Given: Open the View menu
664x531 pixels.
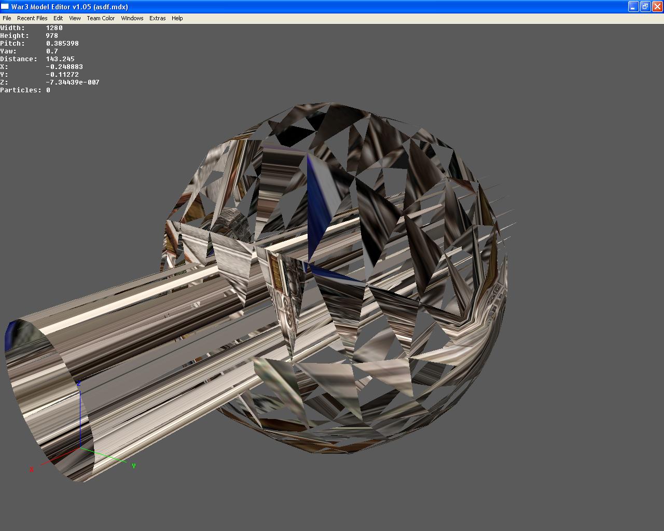Looking at the screenshot, I should 75,18.
